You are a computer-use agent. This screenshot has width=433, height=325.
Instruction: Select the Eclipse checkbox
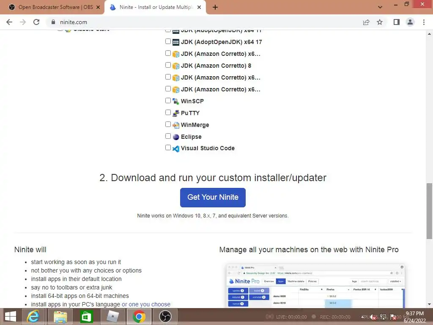pos(168,136)
